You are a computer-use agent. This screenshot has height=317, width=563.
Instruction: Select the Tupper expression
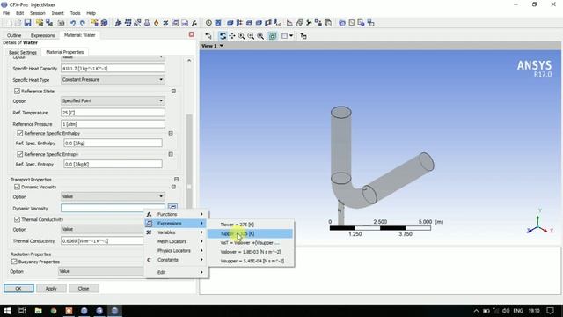(250, 233)
